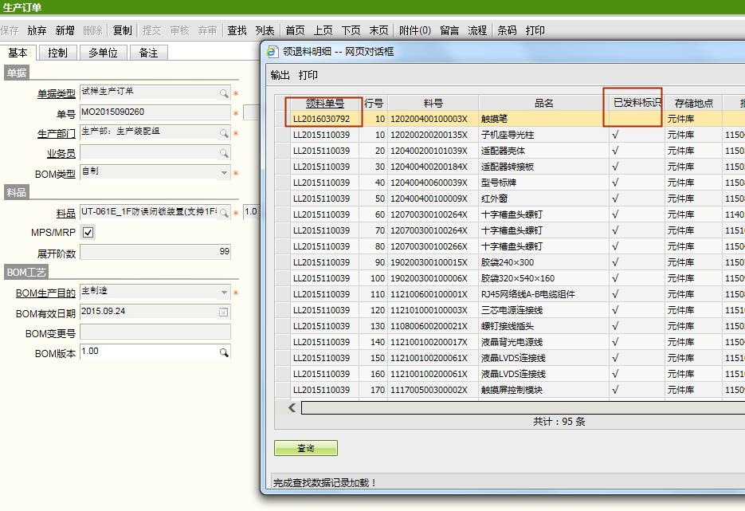Toggle 已发料标识 checkmark for row LL2016030792
Viewport: 745px width, 511px height.
pos(633,118)
